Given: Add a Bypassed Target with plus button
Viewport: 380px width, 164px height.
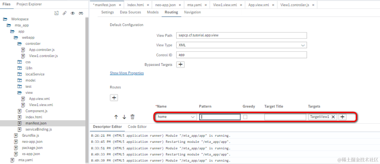Looking at the screenshot, I should pyautogui.click(x=180, y=65).
